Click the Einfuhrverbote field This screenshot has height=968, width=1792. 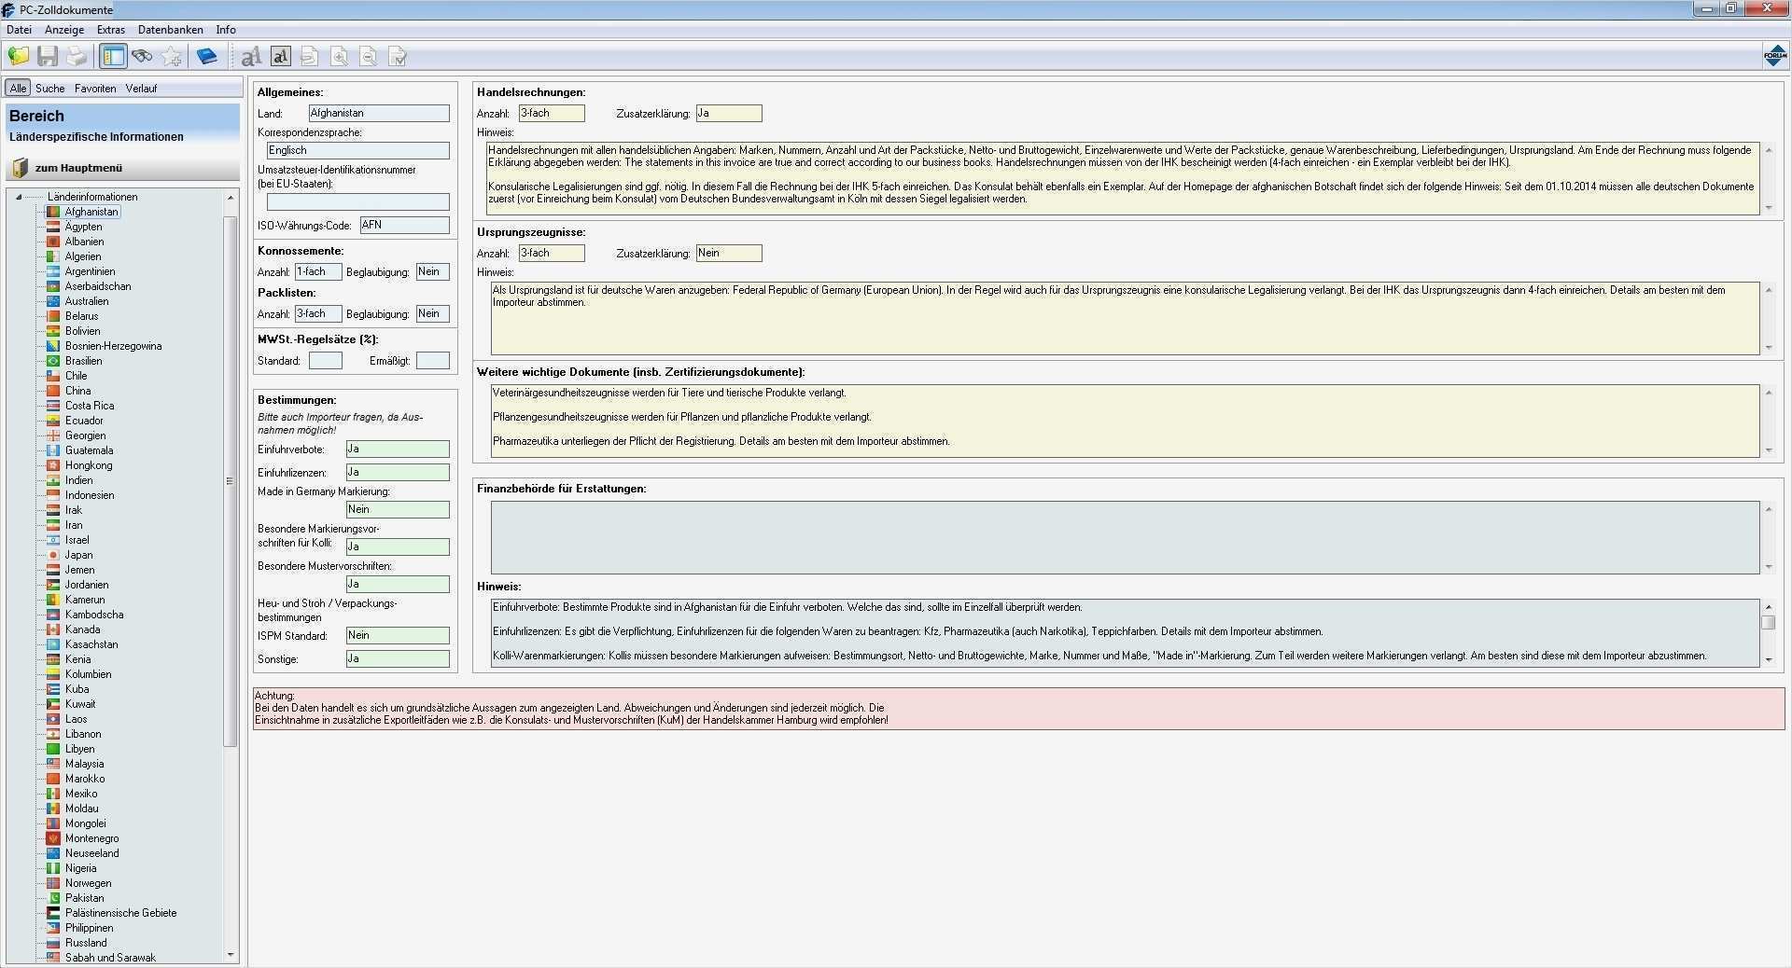pos(398,449)
